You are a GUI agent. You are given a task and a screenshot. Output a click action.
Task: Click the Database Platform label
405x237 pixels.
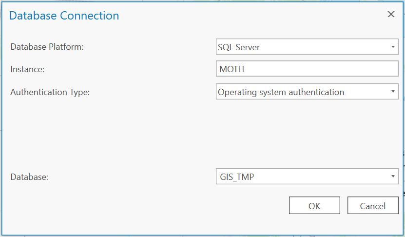click(x=47, y=47)
